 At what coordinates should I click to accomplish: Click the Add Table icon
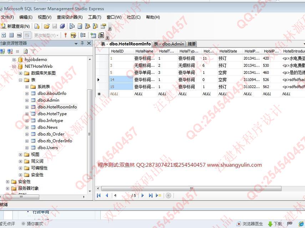(93, 35)
